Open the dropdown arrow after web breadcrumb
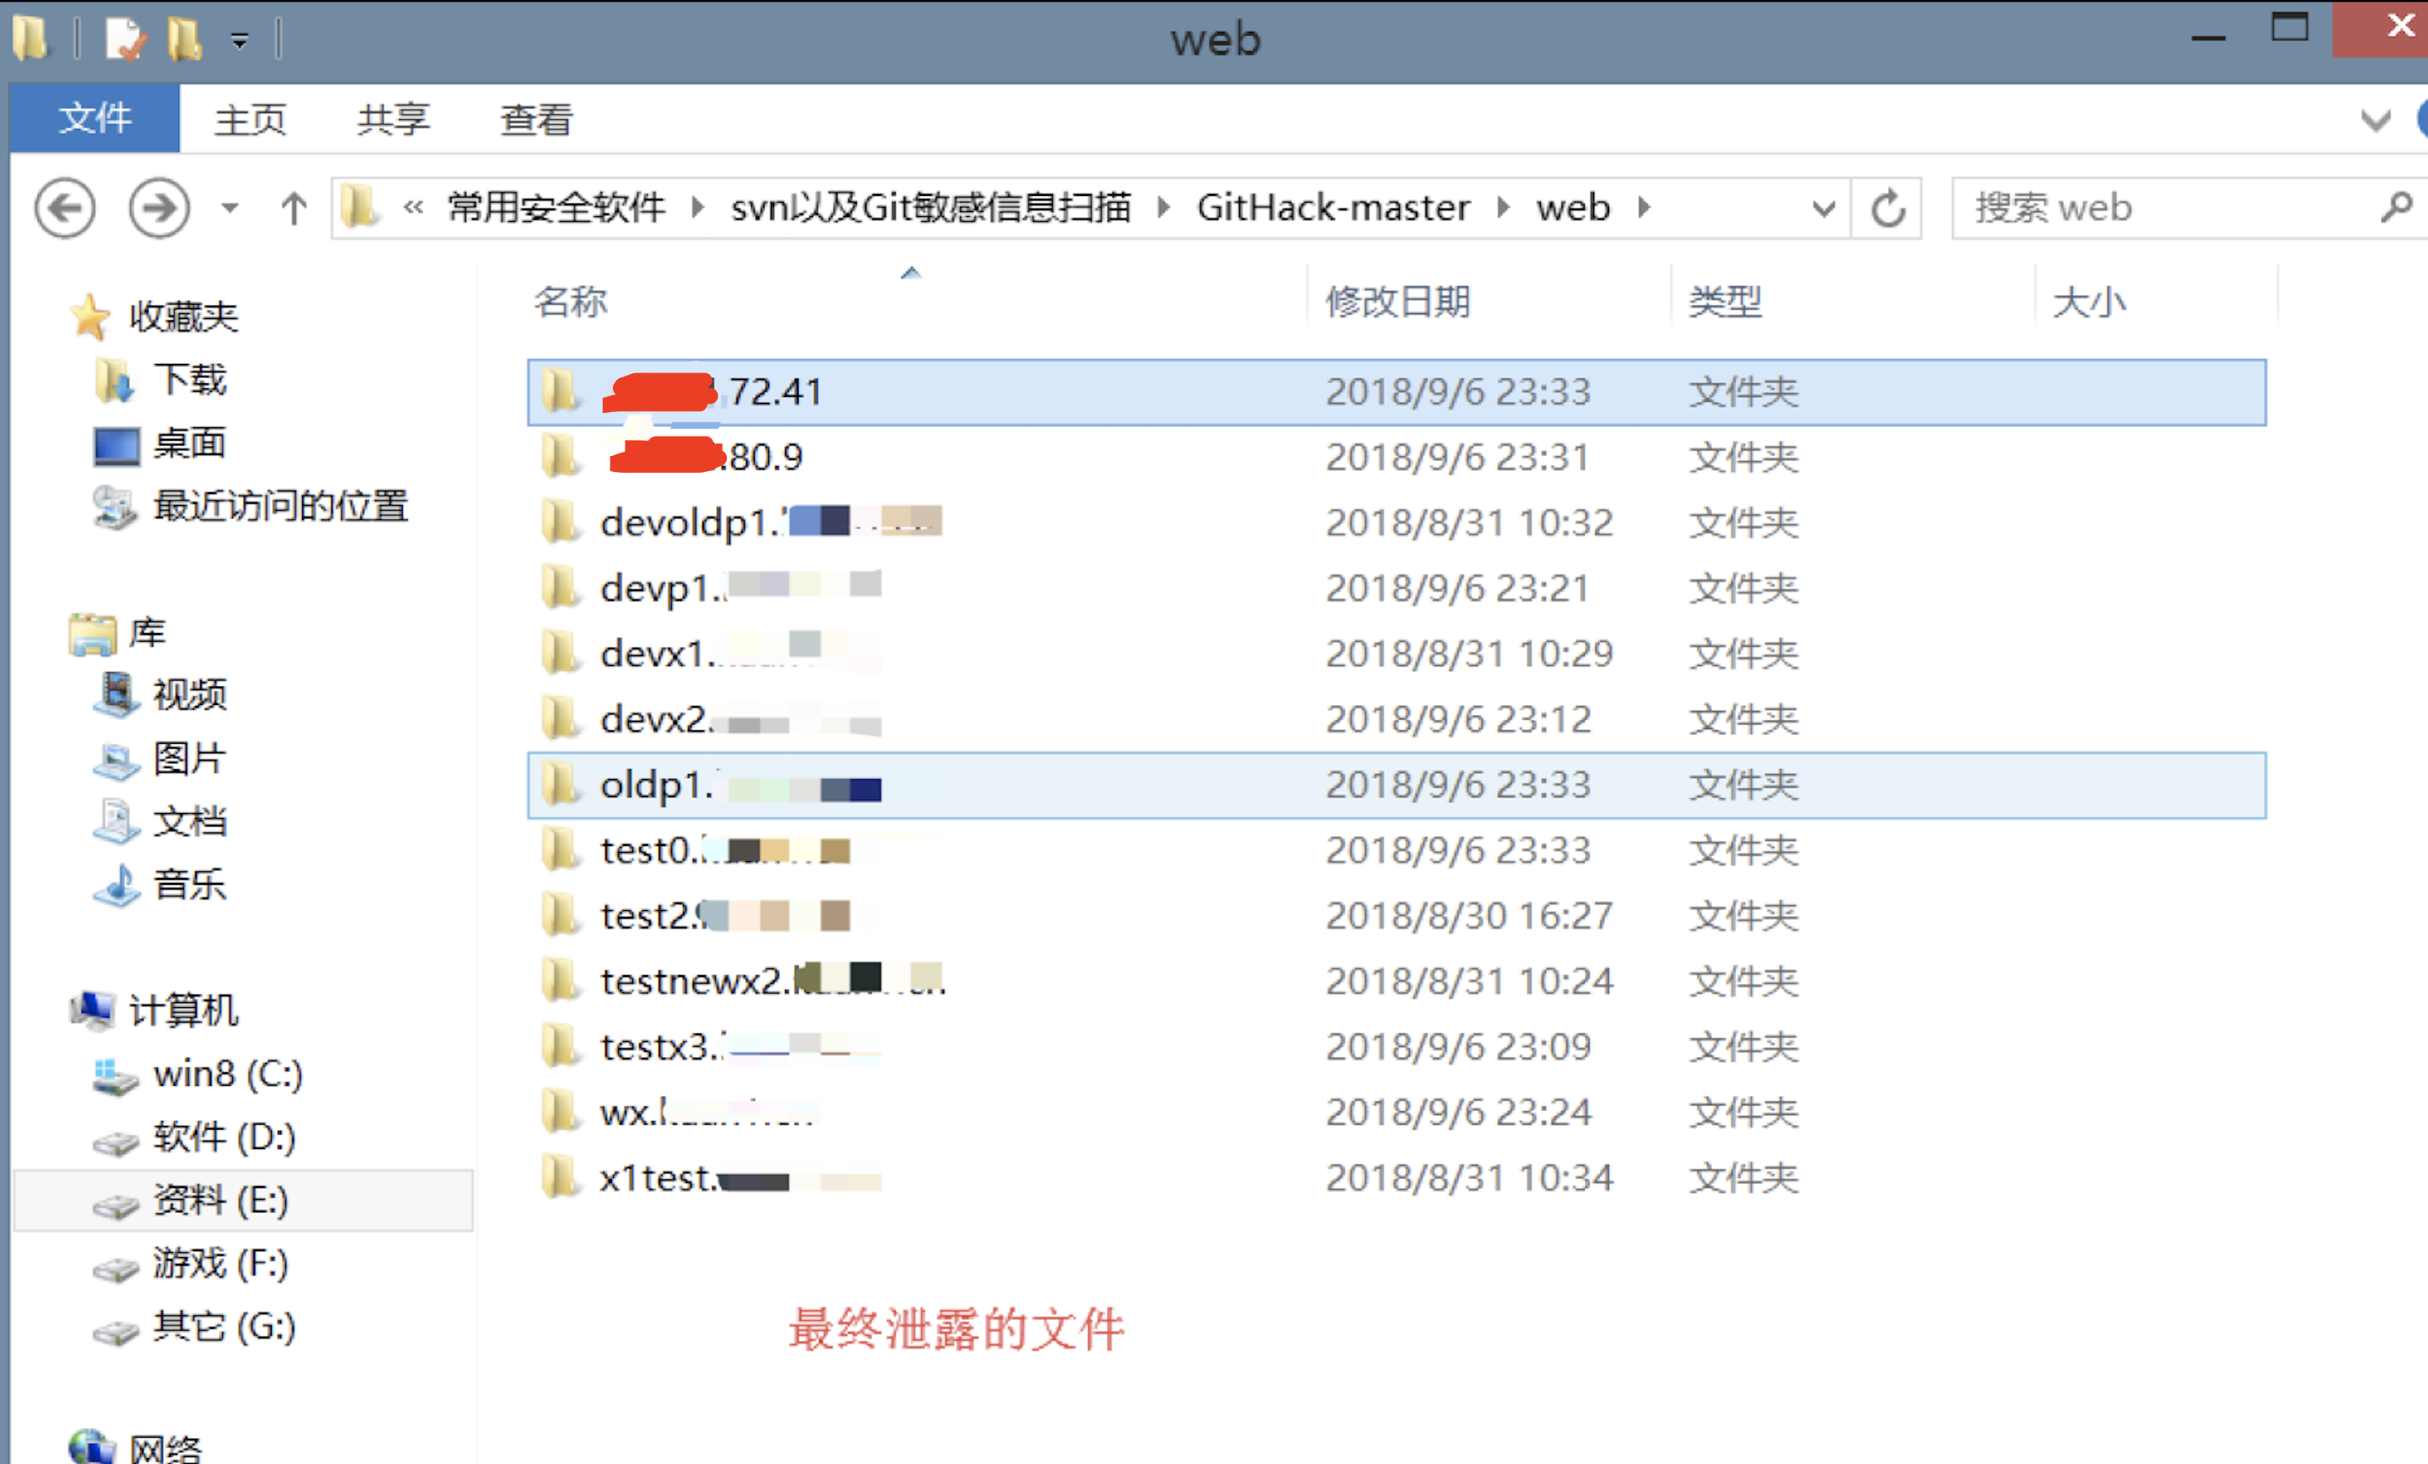 [1644, 208]
